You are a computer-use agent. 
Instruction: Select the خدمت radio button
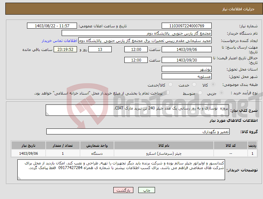[194, 85]
